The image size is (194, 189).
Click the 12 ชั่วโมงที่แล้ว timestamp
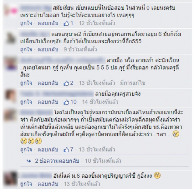tap(97, 23)
